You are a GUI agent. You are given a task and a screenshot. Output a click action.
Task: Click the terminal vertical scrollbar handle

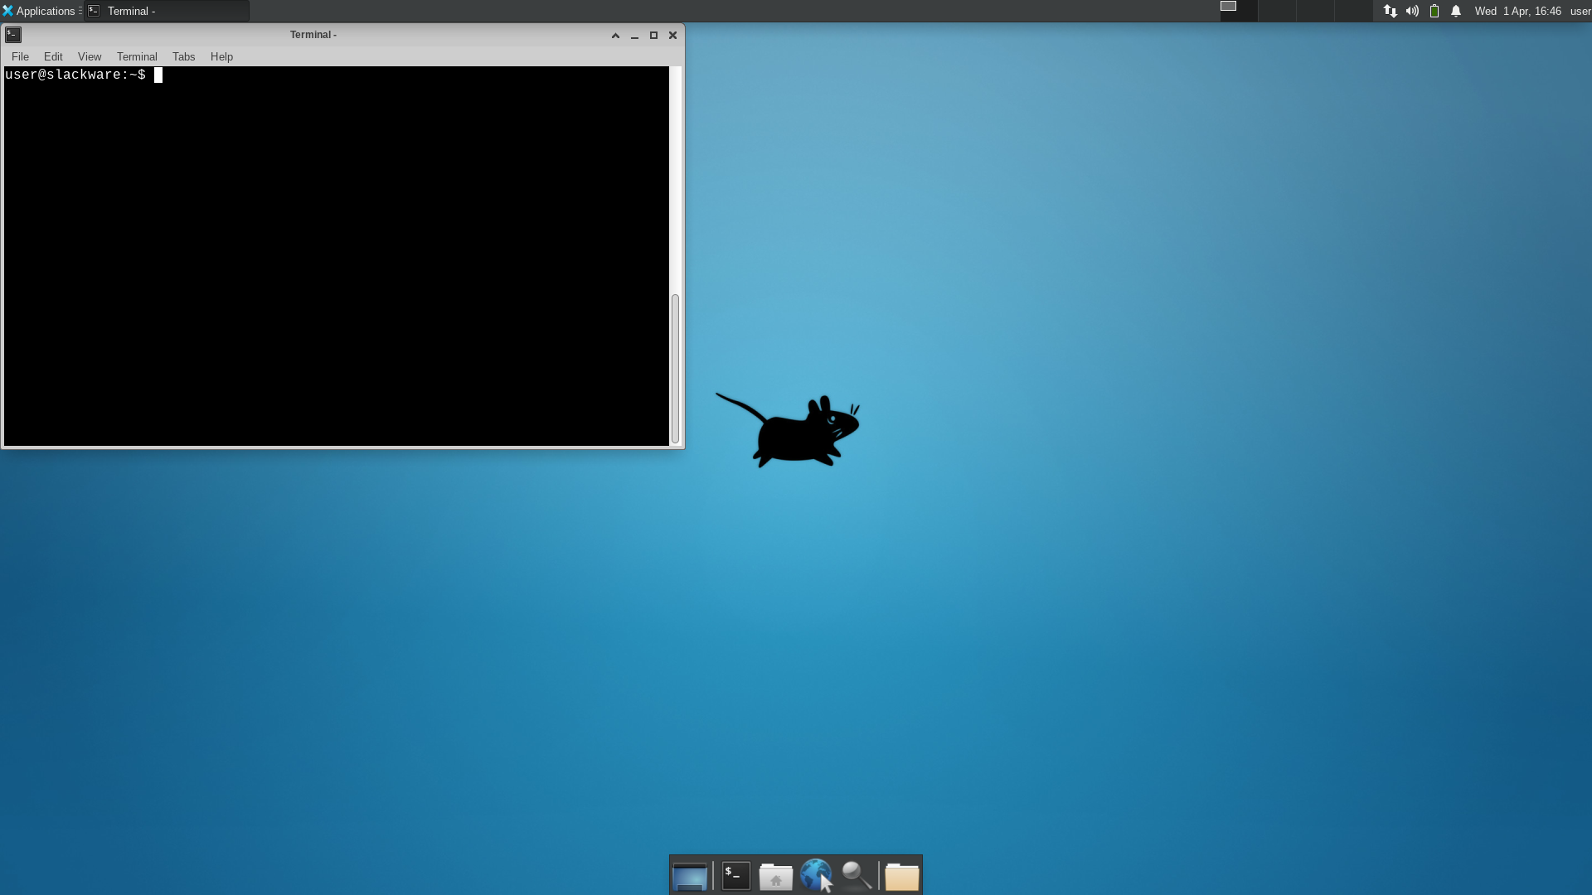point(675,368)
